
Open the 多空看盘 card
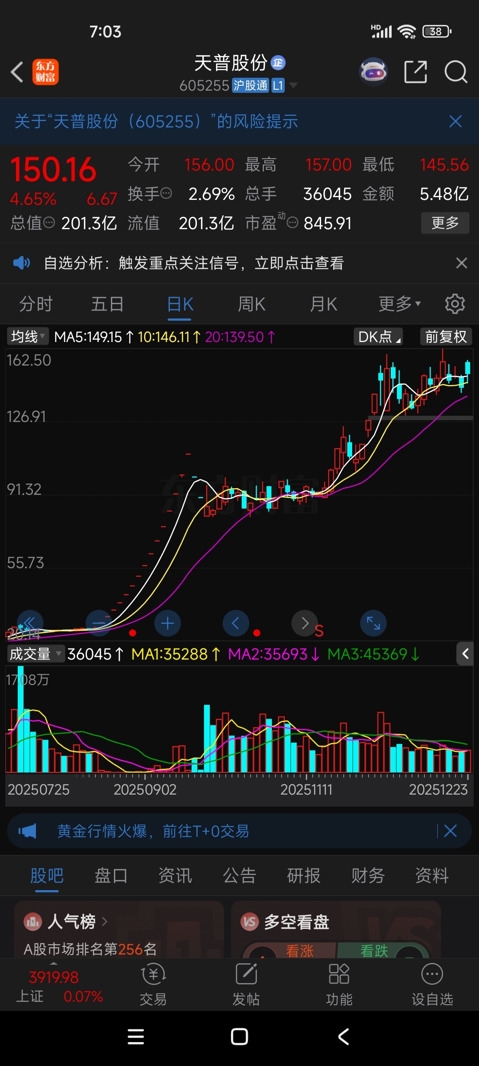coord(336,929)
